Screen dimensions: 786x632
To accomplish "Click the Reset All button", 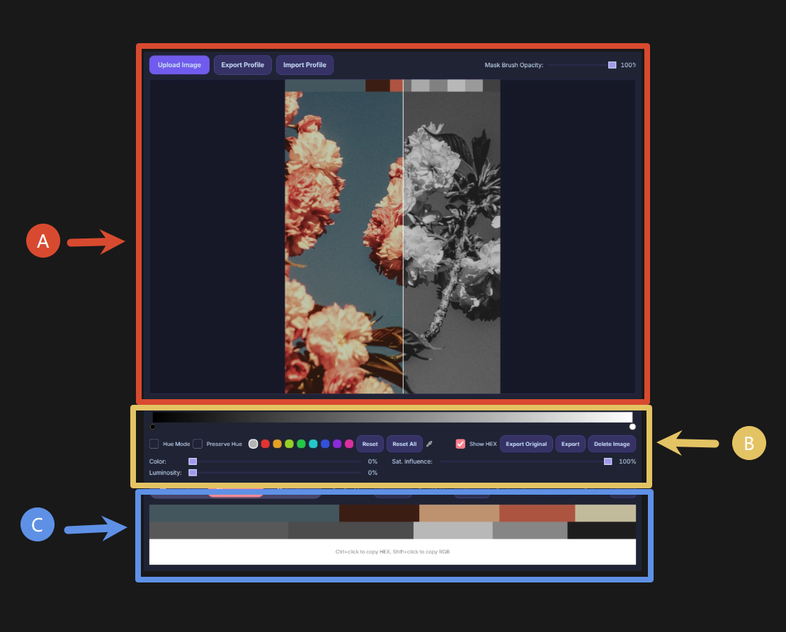I will (x=404, y=444).
